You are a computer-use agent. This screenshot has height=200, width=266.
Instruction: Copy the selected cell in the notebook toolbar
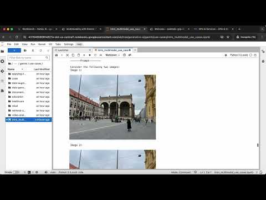tap(73, 55)
